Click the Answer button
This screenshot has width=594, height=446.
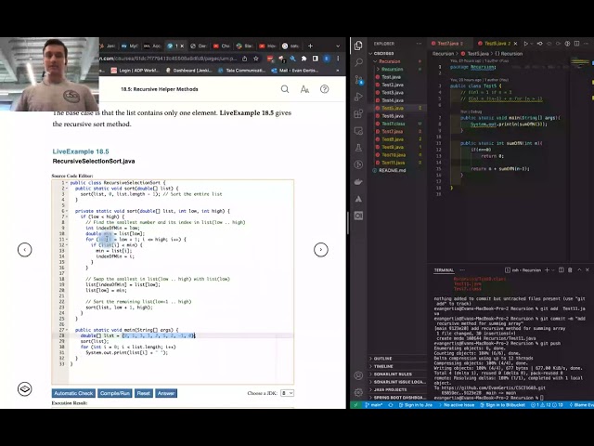[x=166, y=393]
